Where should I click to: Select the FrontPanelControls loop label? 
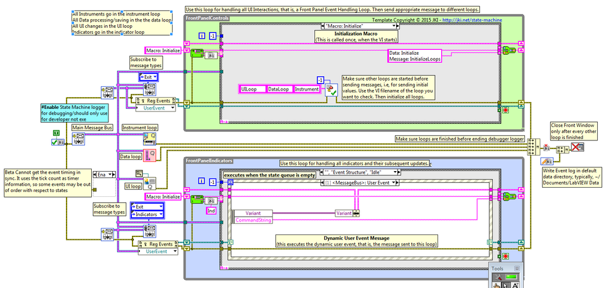(x=206, y=18)
